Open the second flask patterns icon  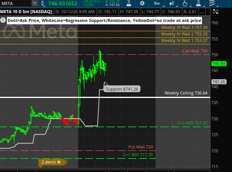[198, 3]
